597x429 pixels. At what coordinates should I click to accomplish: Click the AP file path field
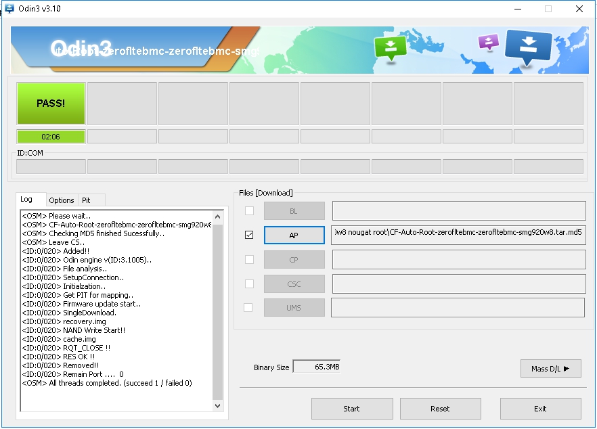point(459,235)
